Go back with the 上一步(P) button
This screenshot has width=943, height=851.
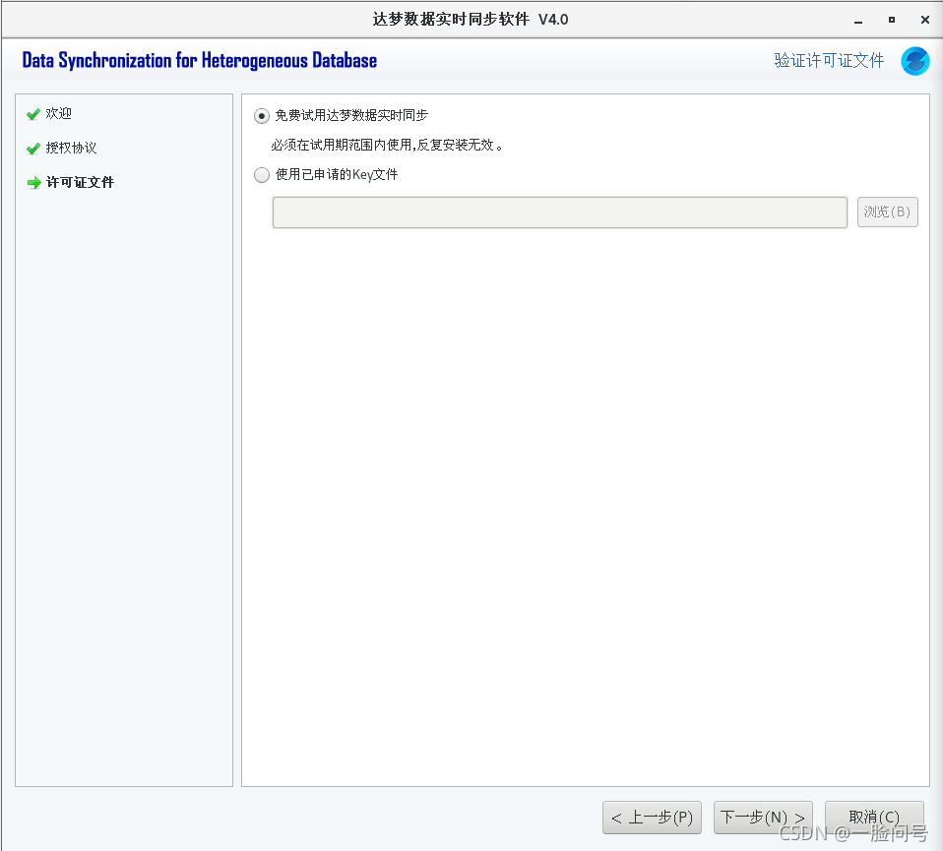click(652, 818)
